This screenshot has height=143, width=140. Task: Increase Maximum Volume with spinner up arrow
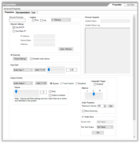105,105
